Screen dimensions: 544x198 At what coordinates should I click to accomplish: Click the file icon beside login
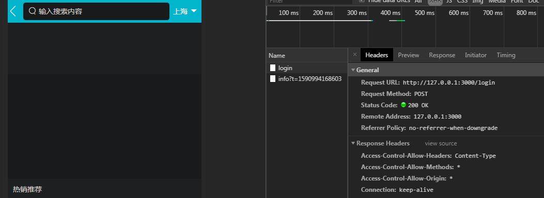273,68
